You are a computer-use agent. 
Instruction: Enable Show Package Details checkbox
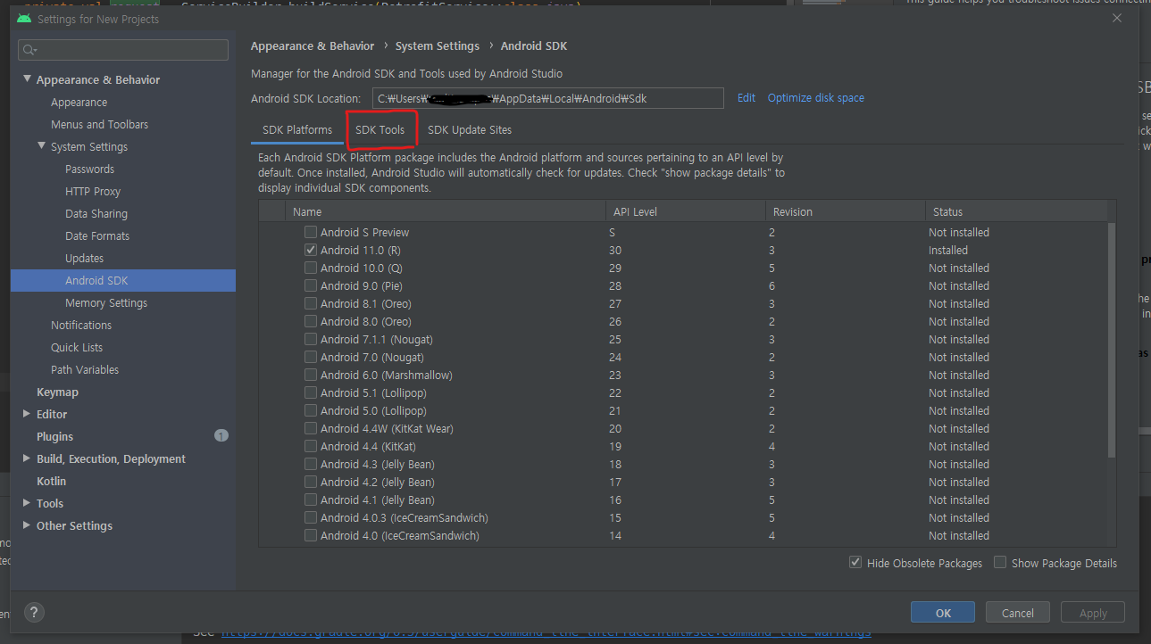click(1000, 562)
